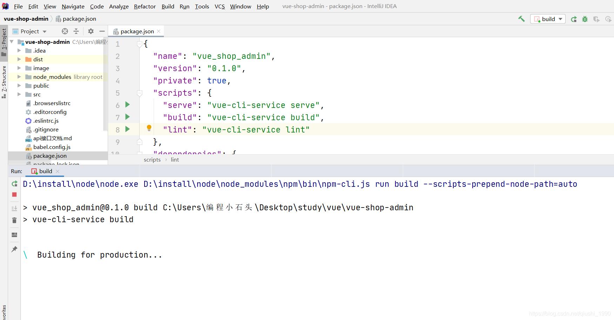Screen dimensions: 614x320
Task: Open the Window menu
Action: pos(241,6)
